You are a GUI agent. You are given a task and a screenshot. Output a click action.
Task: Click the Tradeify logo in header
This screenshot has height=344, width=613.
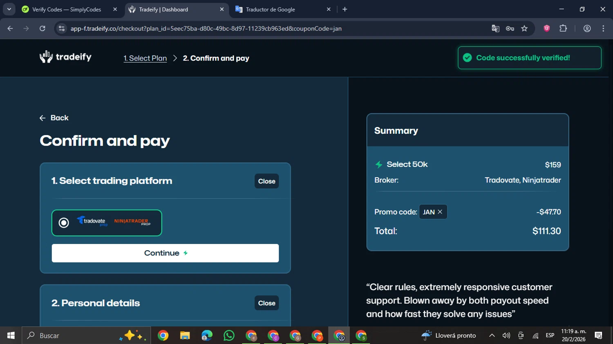pos(65,57)
